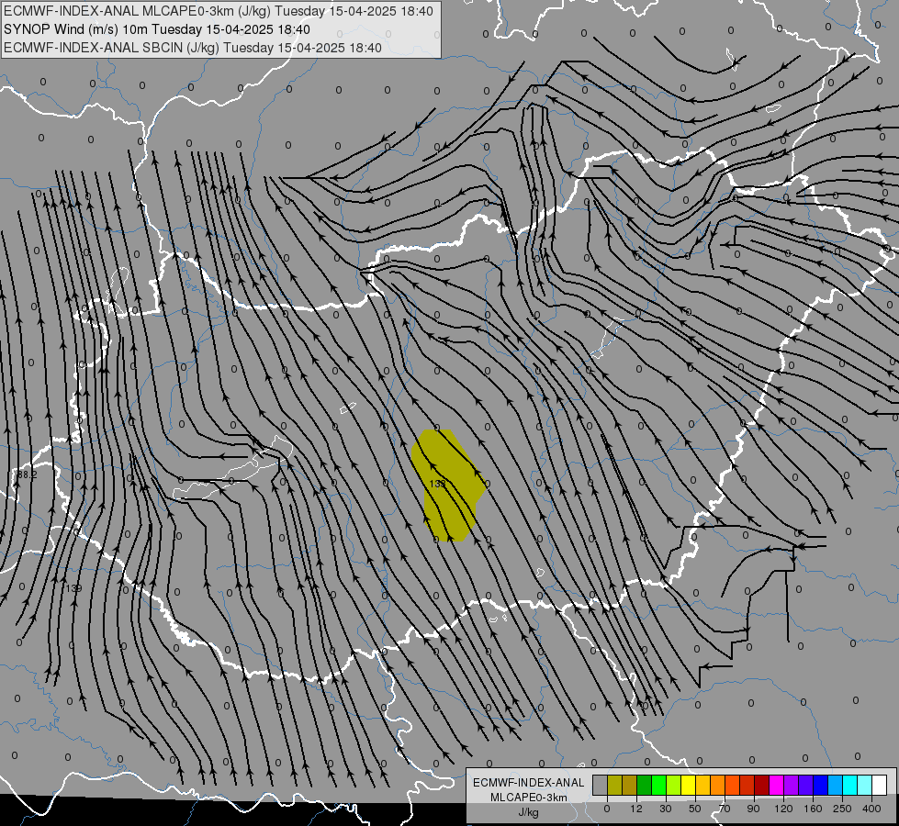Select the dark red legend swatch
This screenshot has height=826, width=899.
pyautogui.click(x=762, y=785)
